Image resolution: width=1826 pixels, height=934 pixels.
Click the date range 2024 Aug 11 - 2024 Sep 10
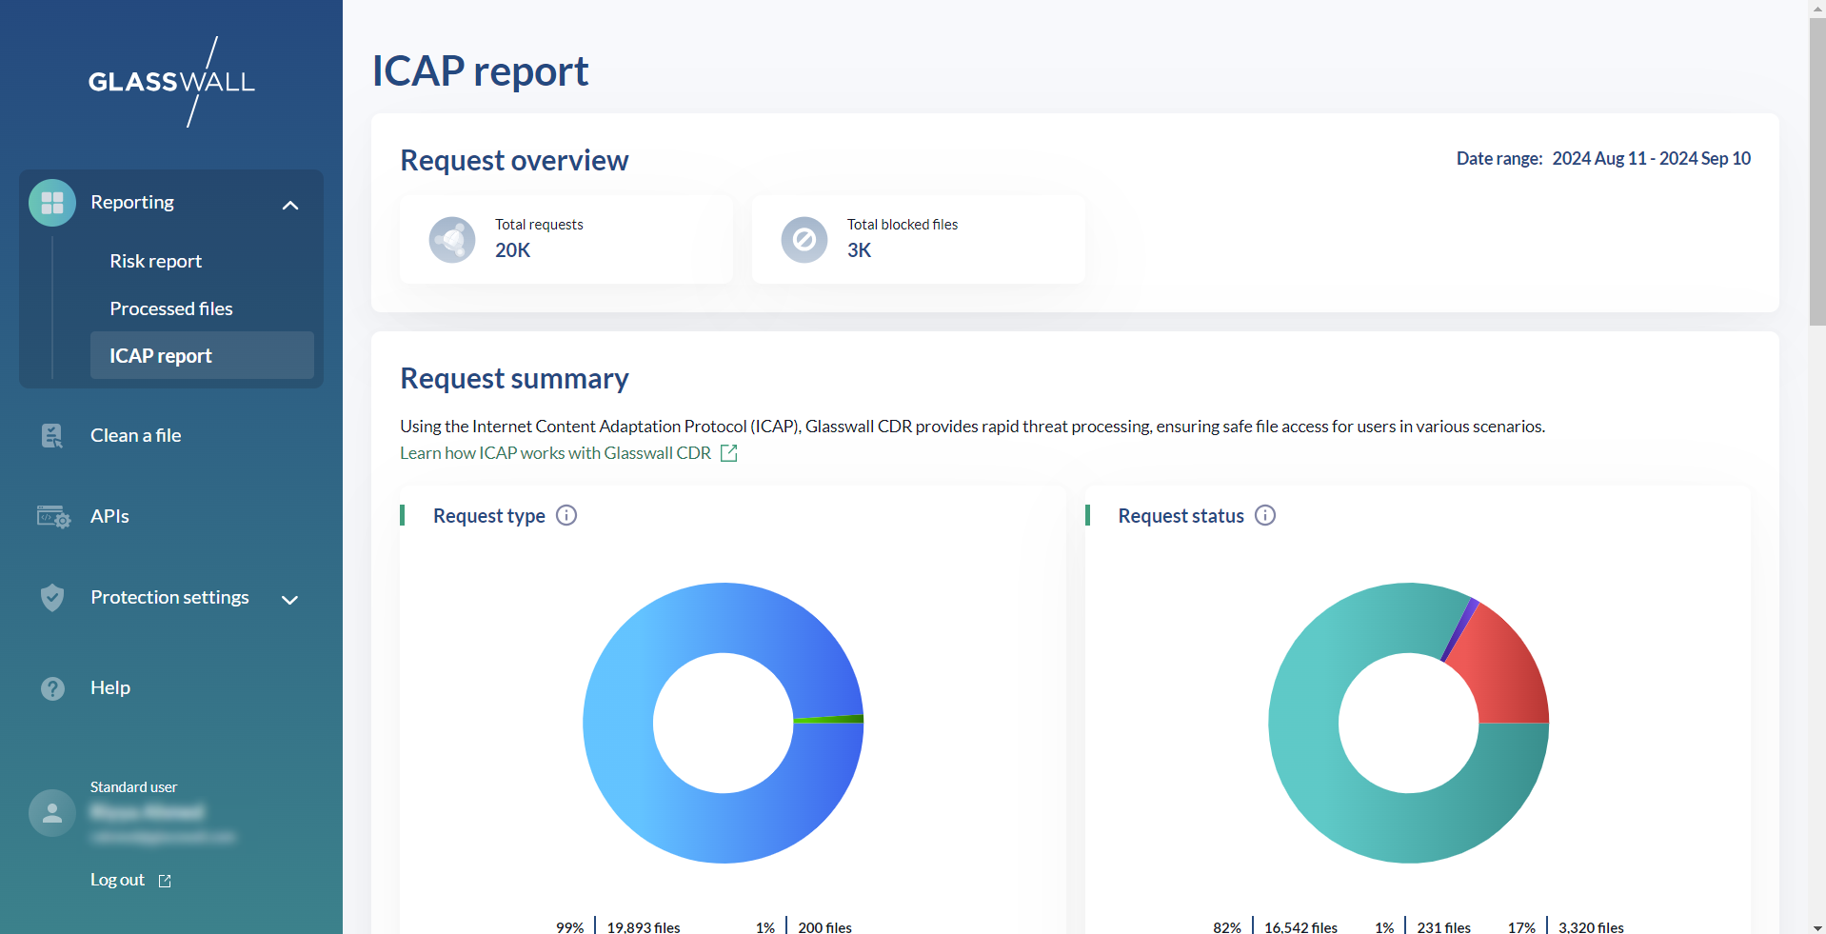(1651, 158)
